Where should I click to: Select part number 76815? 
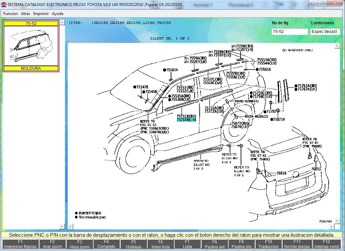coord(316,169)
